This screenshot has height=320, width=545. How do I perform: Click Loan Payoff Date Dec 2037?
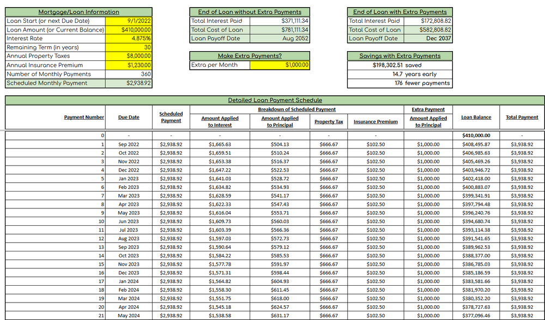point(428,39)
